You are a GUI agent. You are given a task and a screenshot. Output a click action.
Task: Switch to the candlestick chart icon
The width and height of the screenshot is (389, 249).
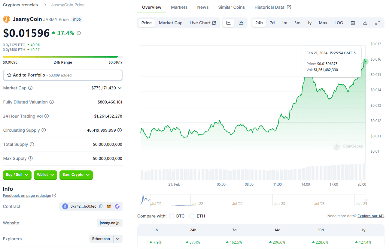point(241,23)
